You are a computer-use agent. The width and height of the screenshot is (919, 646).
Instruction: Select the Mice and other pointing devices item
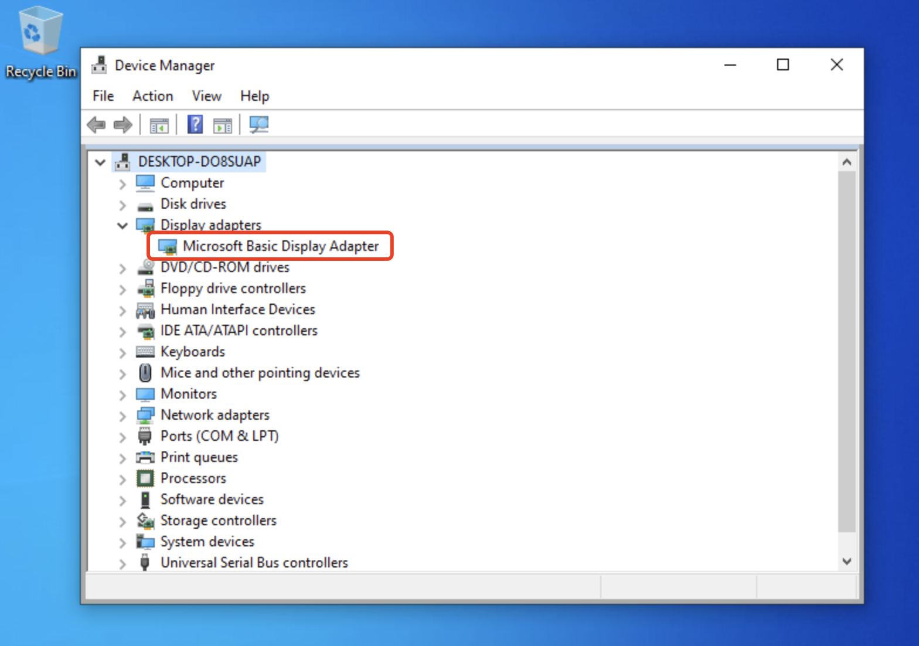point(260,373)
